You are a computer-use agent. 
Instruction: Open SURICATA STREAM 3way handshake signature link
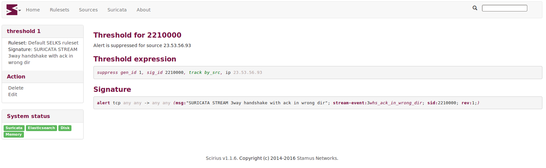(43, 56)
